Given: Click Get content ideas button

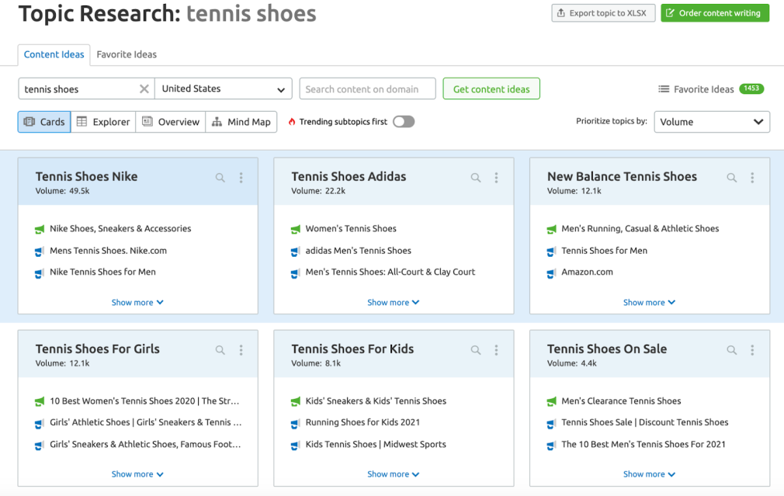Looking at the screenshot, I should pyautogui.click(x=491, y=89).
